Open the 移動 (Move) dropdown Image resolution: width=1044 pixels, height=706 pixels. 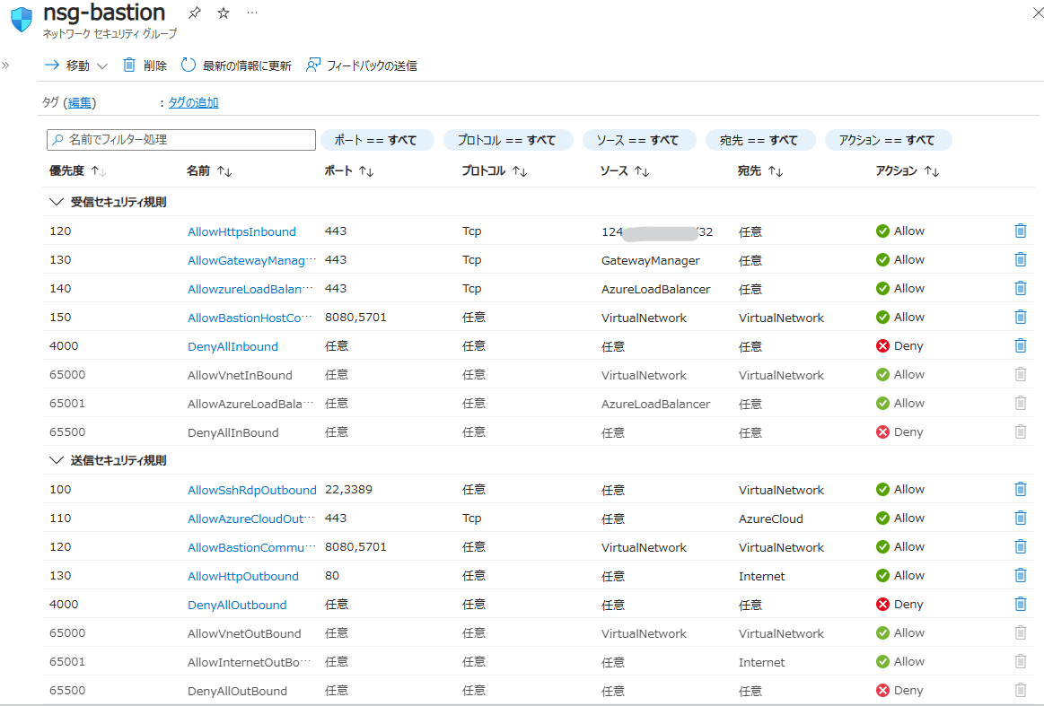click(x=76, y=65)
